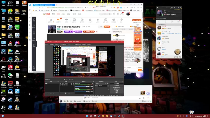Screen dimensions: 210x118
Task: Click Start Recording button in OBS
Action: tap(117, 85)
